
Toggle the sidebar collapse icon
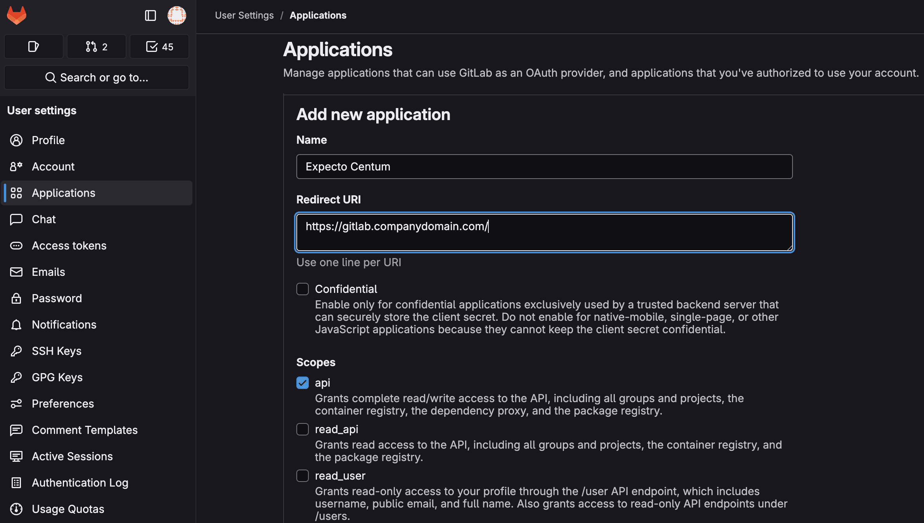point(151,15)
